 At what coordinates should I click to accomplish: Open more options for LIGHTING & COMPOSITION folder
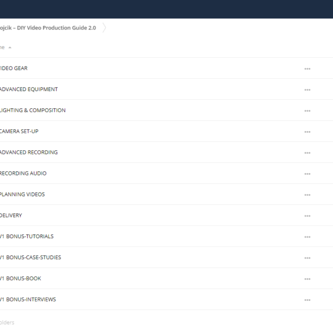click(x=307, y=111)
